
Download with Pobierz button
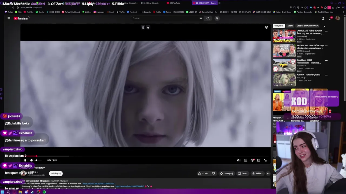pyautogui.click(x=257, y=174)
